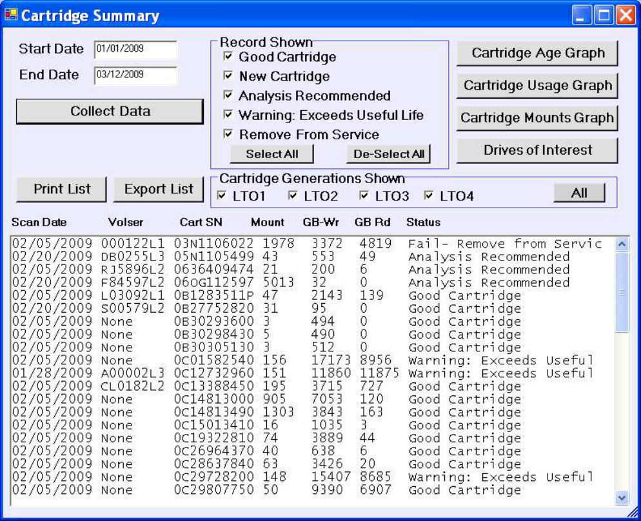Open Drives of Interest
The image size is (641, 521).
pyautogui.click(x=537, y=150)
